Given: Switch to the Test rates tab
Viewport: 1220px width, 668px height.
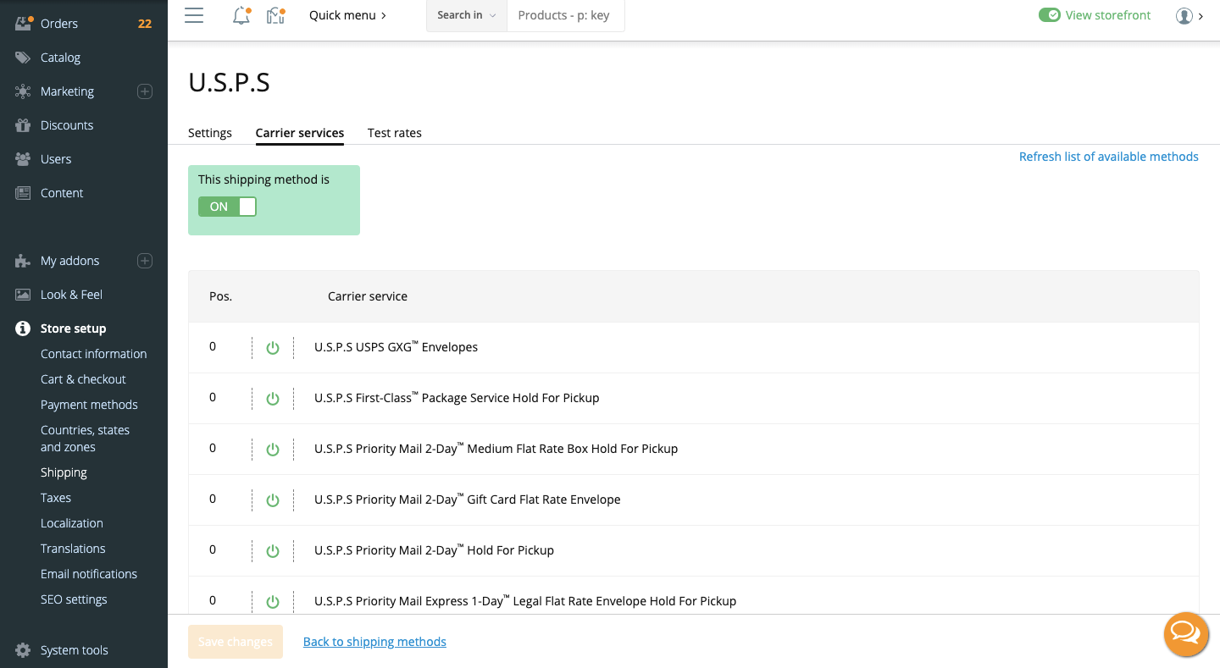Looking at the screenshot, I should (x=394, y=133).
